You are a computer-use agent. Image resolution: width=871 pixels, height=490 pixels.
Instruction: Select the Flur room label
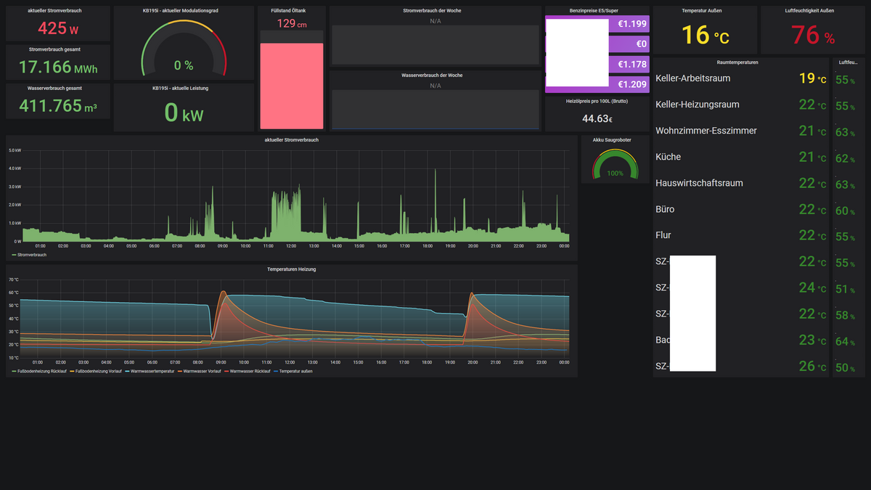[x=663, y=235]
